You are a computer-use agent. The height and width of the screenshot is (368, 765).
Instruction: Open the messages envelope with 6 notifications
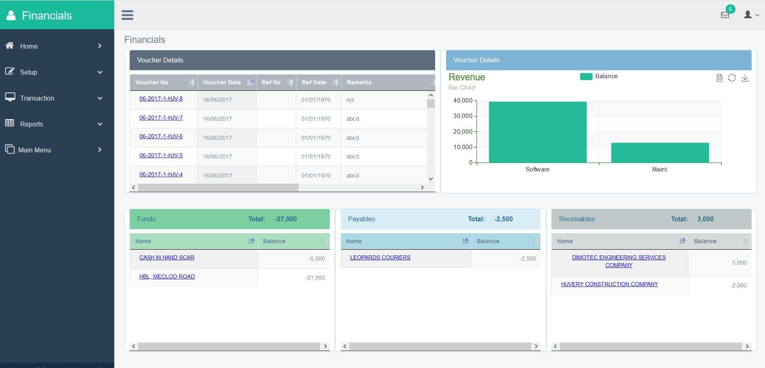725,15
